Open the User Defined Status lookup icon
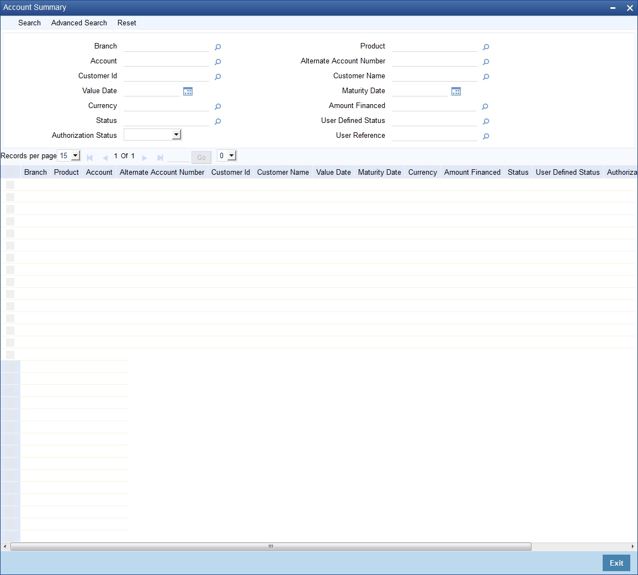Viewport: 638px width, 575px height. click(x=486, y=121)
